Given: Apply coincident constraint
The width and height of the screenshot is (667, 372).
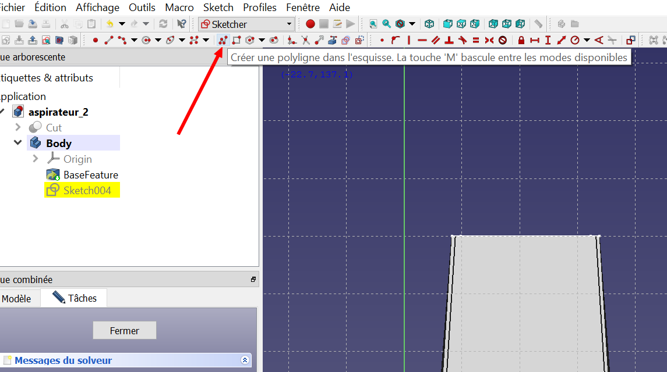Looking at the screenshot, I should (382, 40).
